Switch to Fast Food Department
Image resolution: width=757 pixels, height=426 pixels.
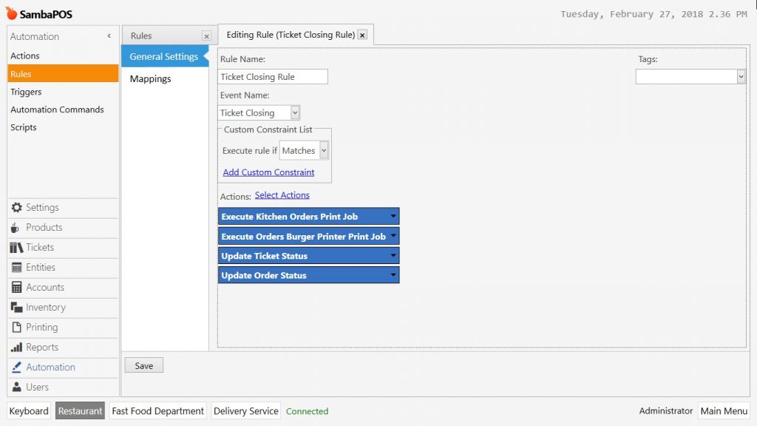click(158, 410)
